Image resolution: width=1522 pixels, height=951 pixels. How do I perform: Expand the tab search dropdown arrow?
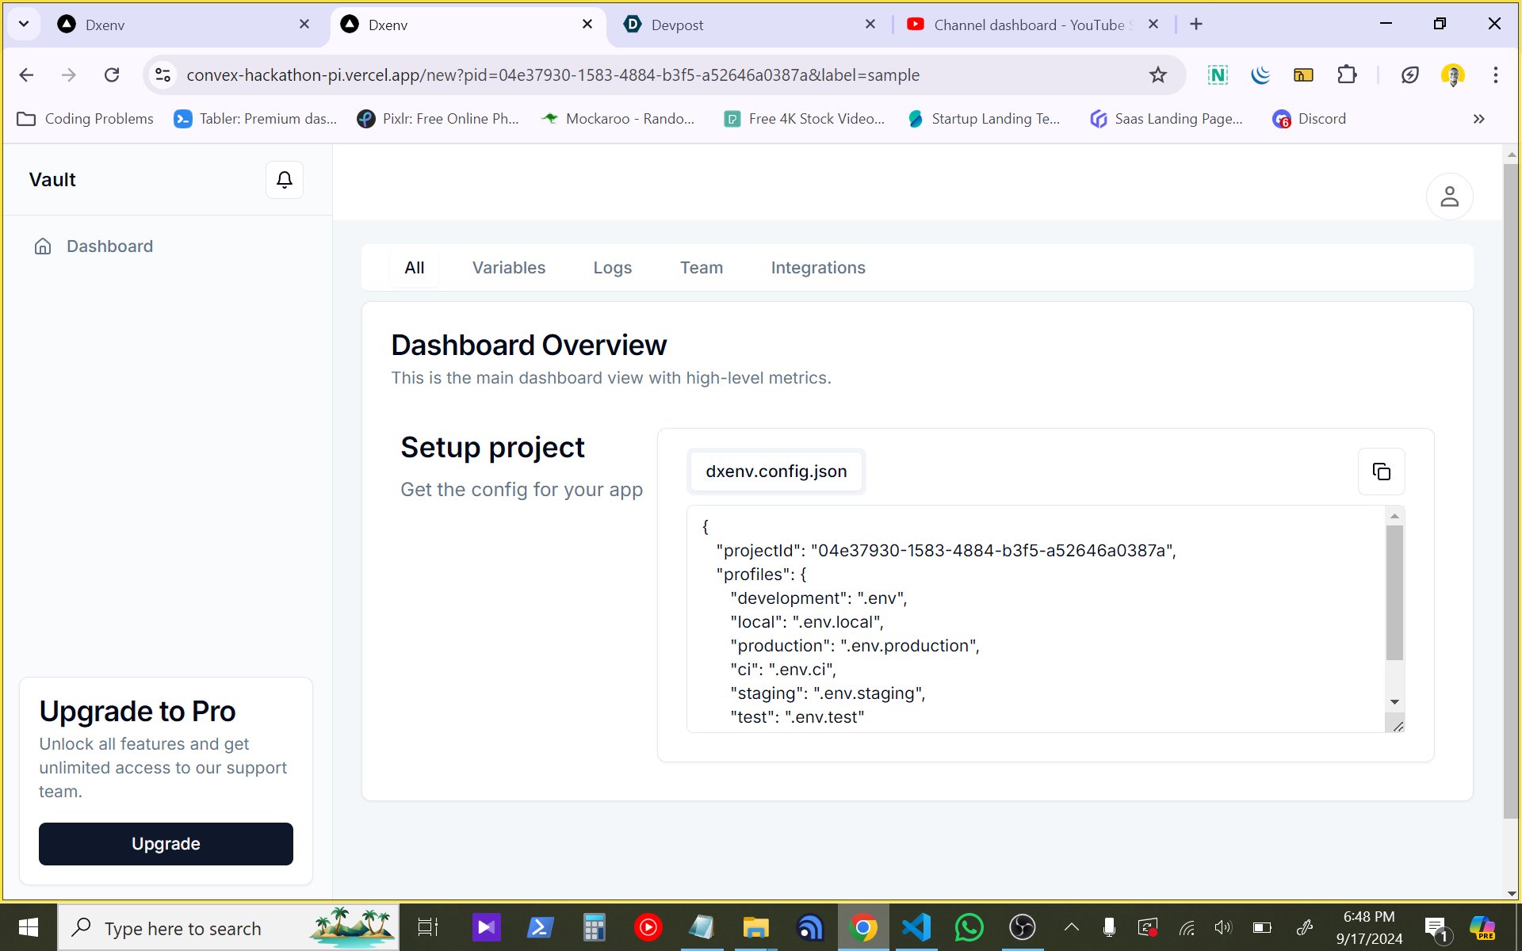24,24
